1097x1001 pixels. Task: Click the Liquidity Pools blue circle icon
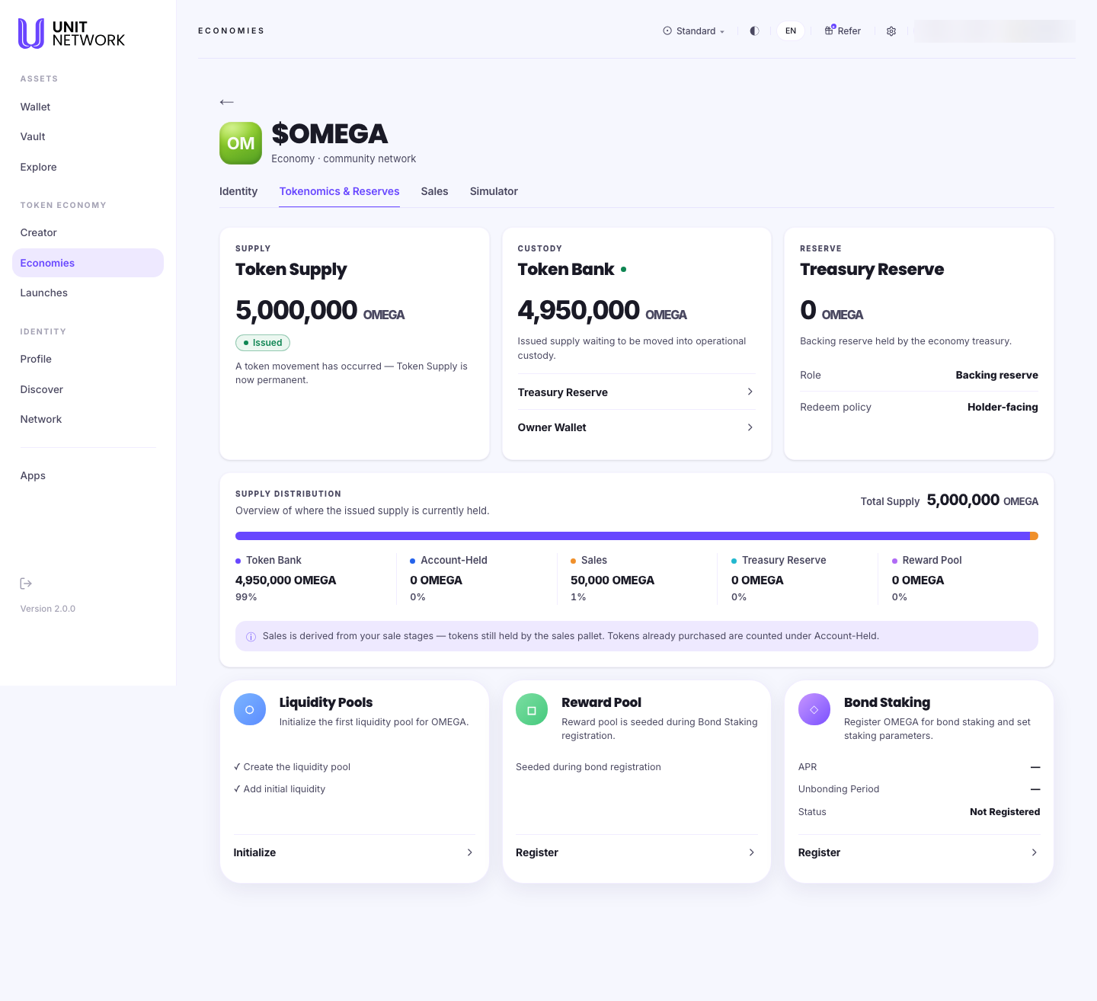(249, 709)
